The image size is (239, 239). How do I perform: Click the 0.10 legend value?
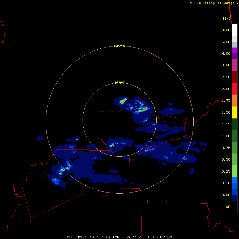[x=226, y=183]
